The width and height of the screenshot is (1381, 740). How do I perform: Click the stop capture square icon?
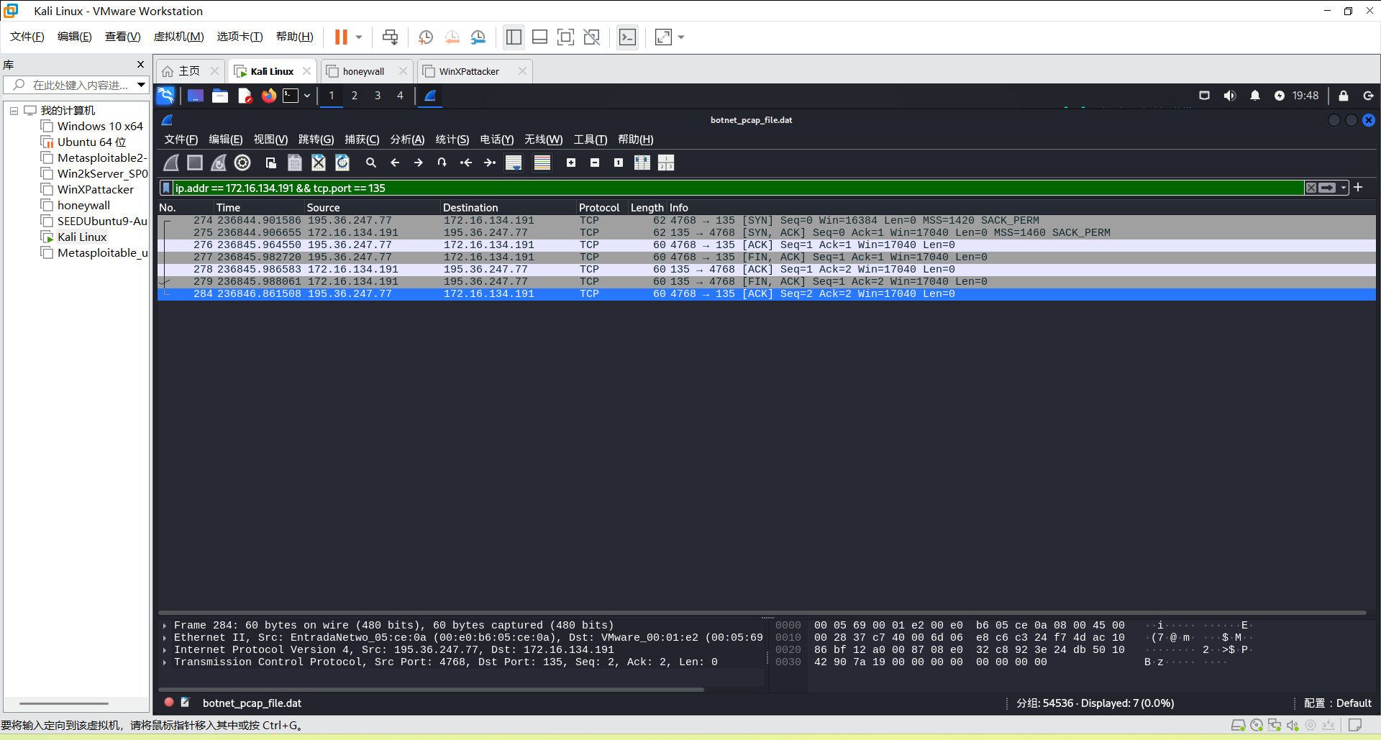(195, 163)
